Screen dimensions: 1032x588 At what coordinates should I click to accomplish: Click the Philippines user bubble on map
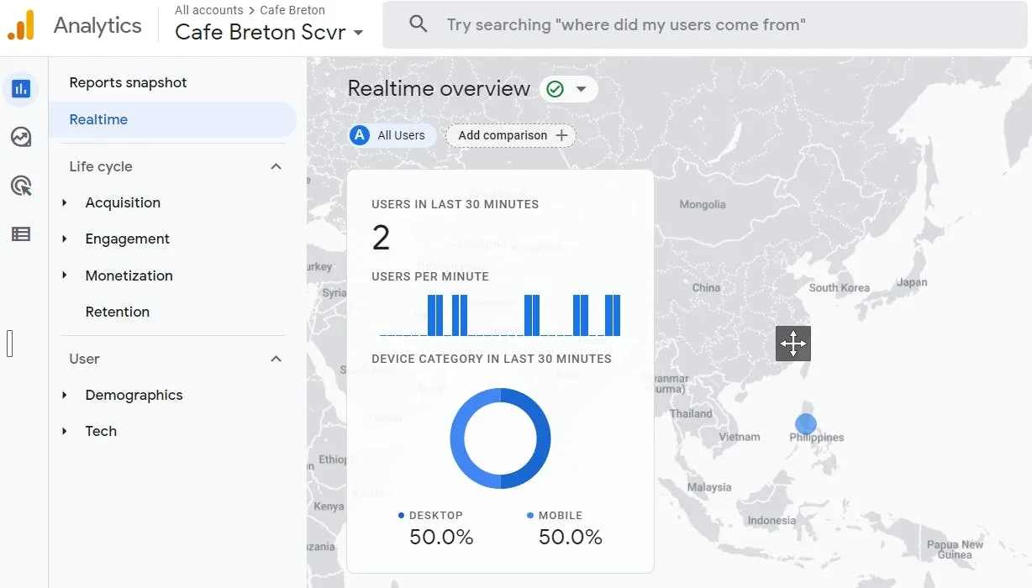(x=806, y=424)
